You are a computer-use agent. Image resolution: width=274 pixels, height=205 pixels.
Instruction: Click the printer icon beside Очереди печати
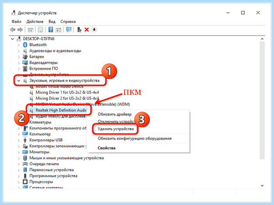(x=25, y=164)
